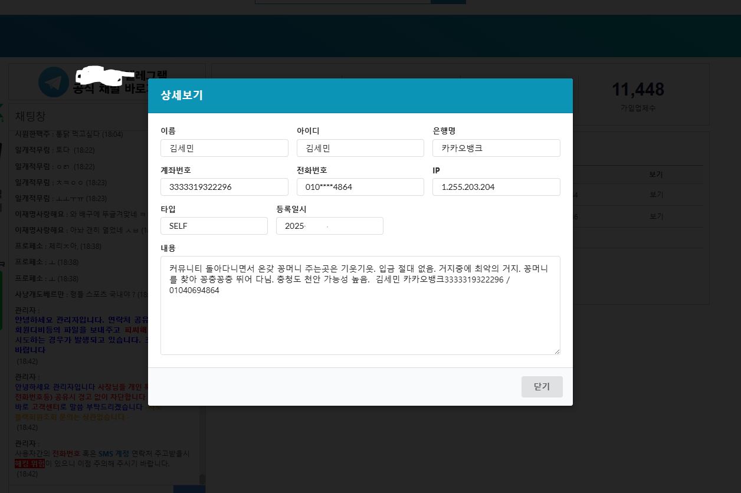Click the 이름 label in the dialog
The height and width of the screenshot is (493, 741).
pyautogui.click(x=168, y=131)
